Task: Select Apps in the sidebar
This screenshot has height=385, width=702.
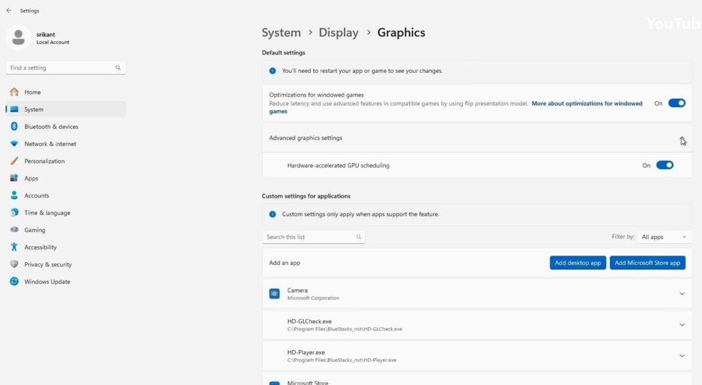Action: pyautogui.click(x=31, y=177)
